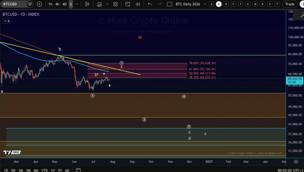Switch to layout circle A
This screenshot has width=304, height=172.
(x=211, y=4)
